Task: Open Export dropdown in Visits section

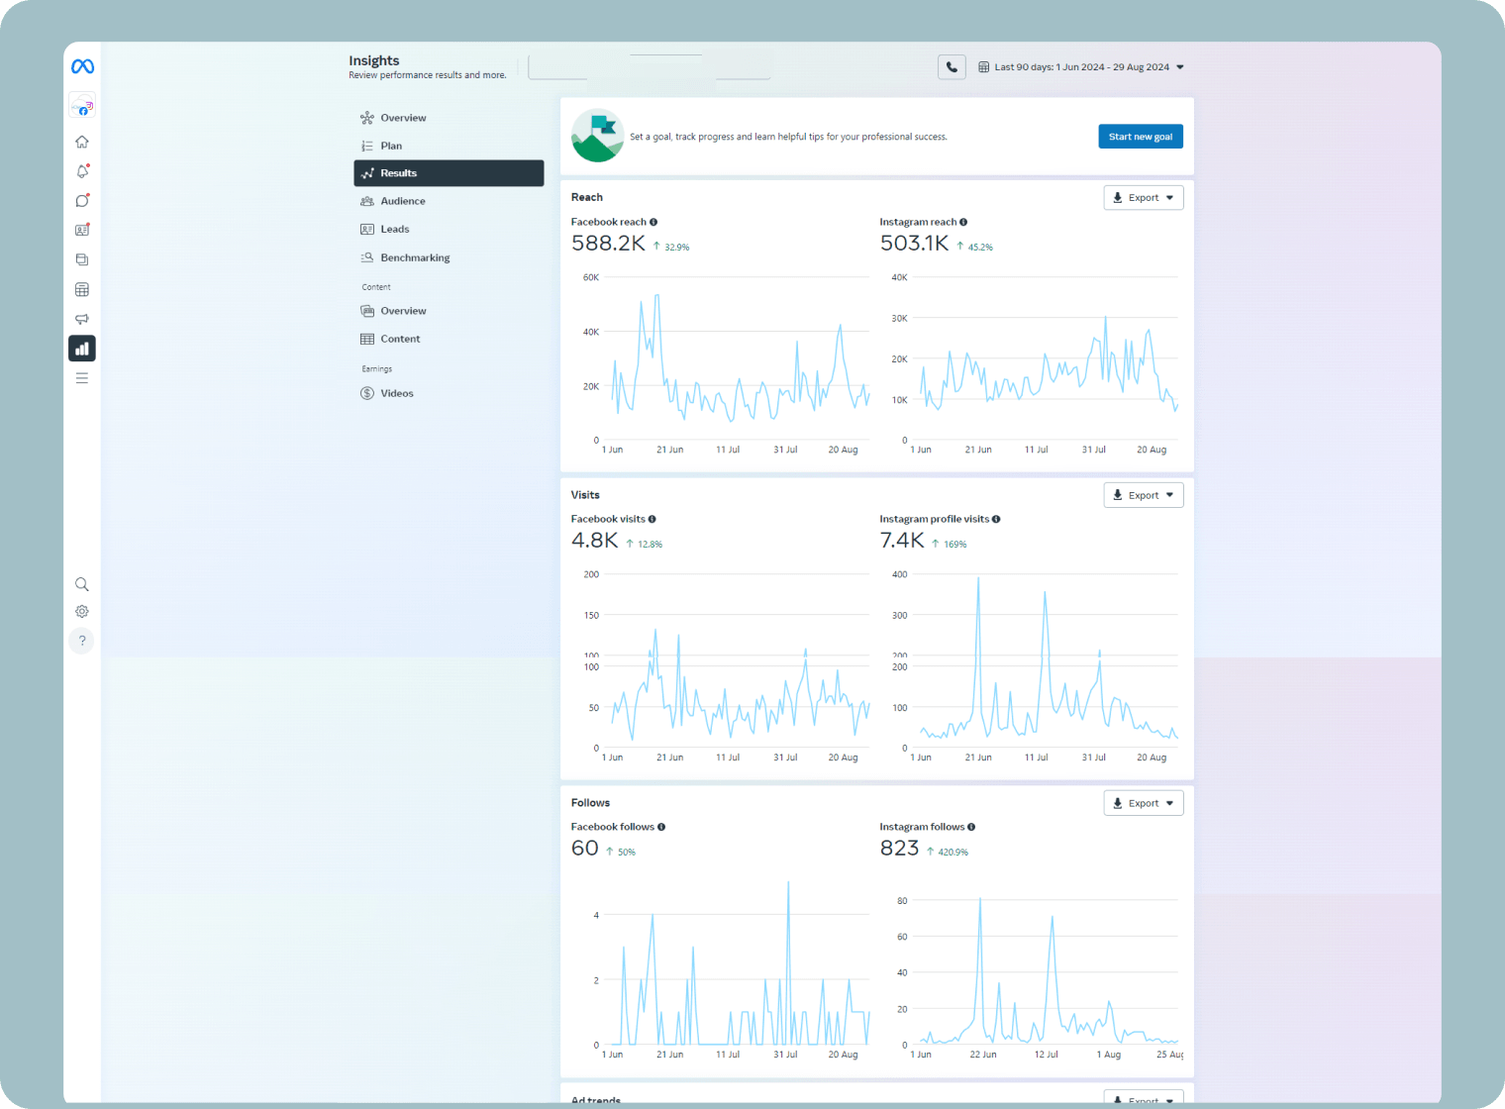Action: (1144, 495)
